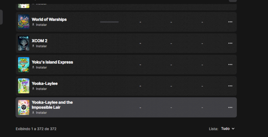
Task: Click the download icon under World of Warships
Action: (33, 25)
